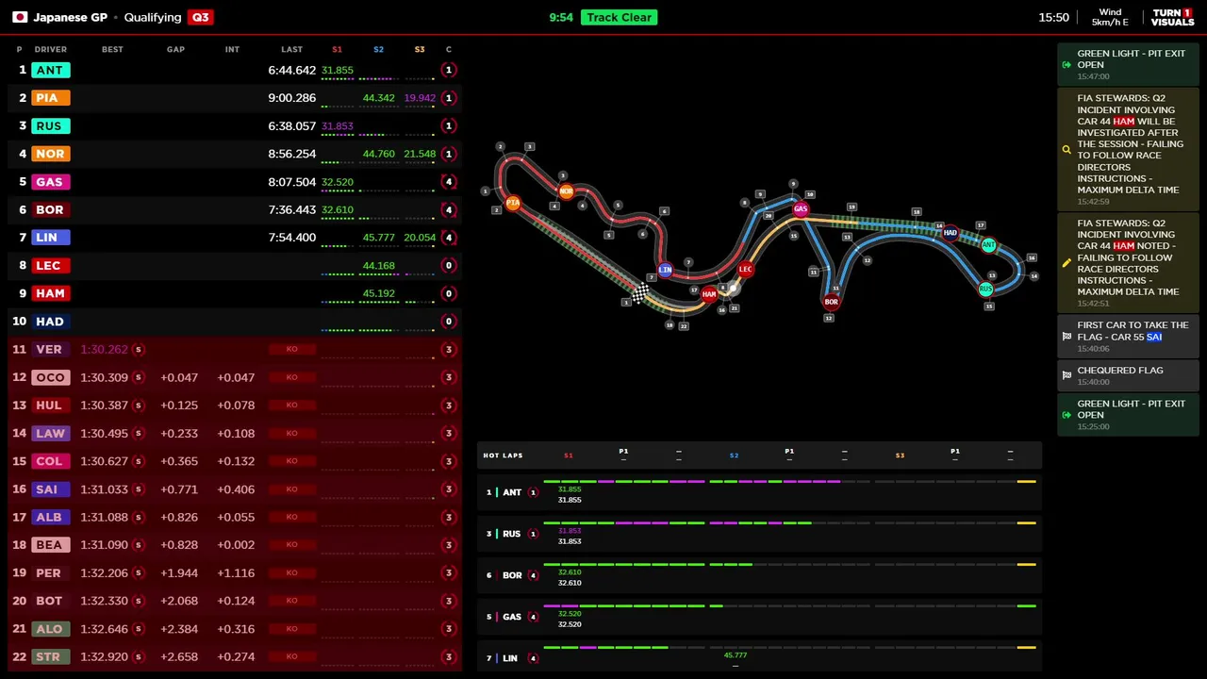This screenshot has width=1207, height=679.
Task: Select the RUS row in Hot Laps
Action: [x=759, y=534]
